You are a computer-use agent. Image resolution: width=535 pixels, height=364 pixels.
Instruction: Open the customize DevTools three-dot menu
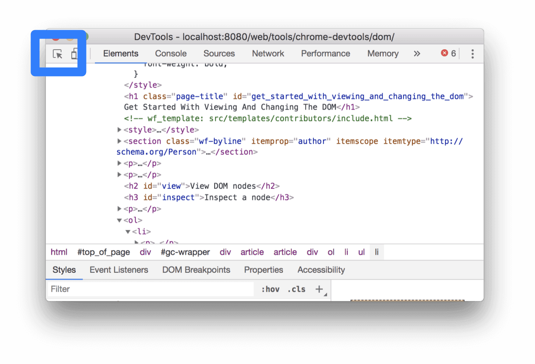[472, 54]
